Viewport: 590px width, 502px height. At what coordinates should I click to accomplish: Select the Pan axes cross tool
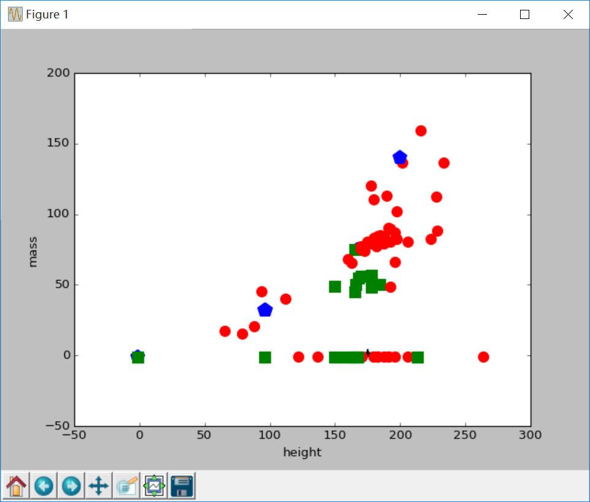(99, 486)
